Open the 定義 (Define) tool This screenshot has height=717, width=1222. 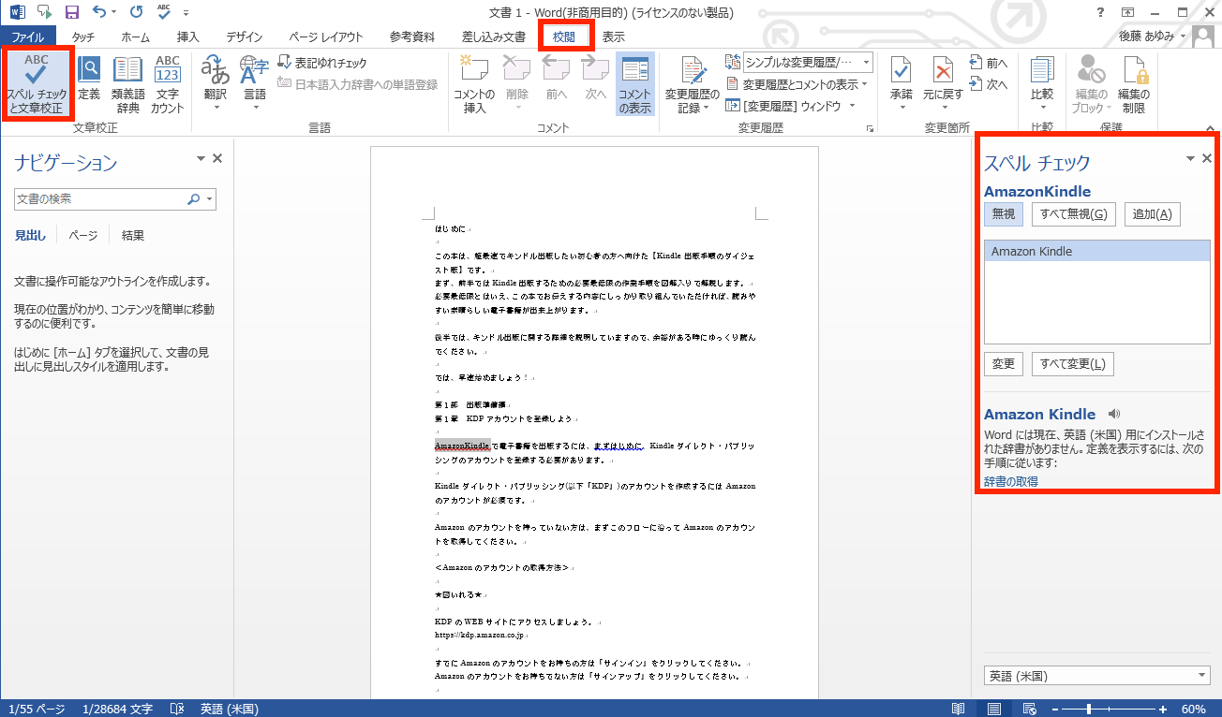(x=89, y=80)
